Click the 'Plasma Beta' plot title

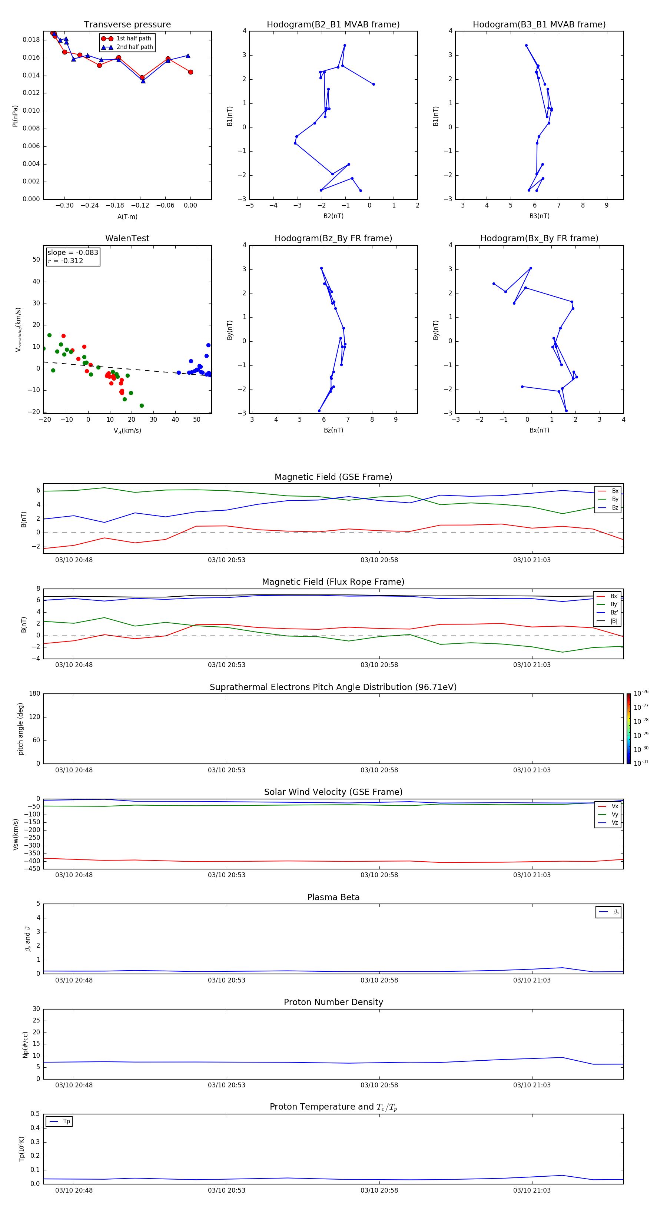click(x=333, y=897)
